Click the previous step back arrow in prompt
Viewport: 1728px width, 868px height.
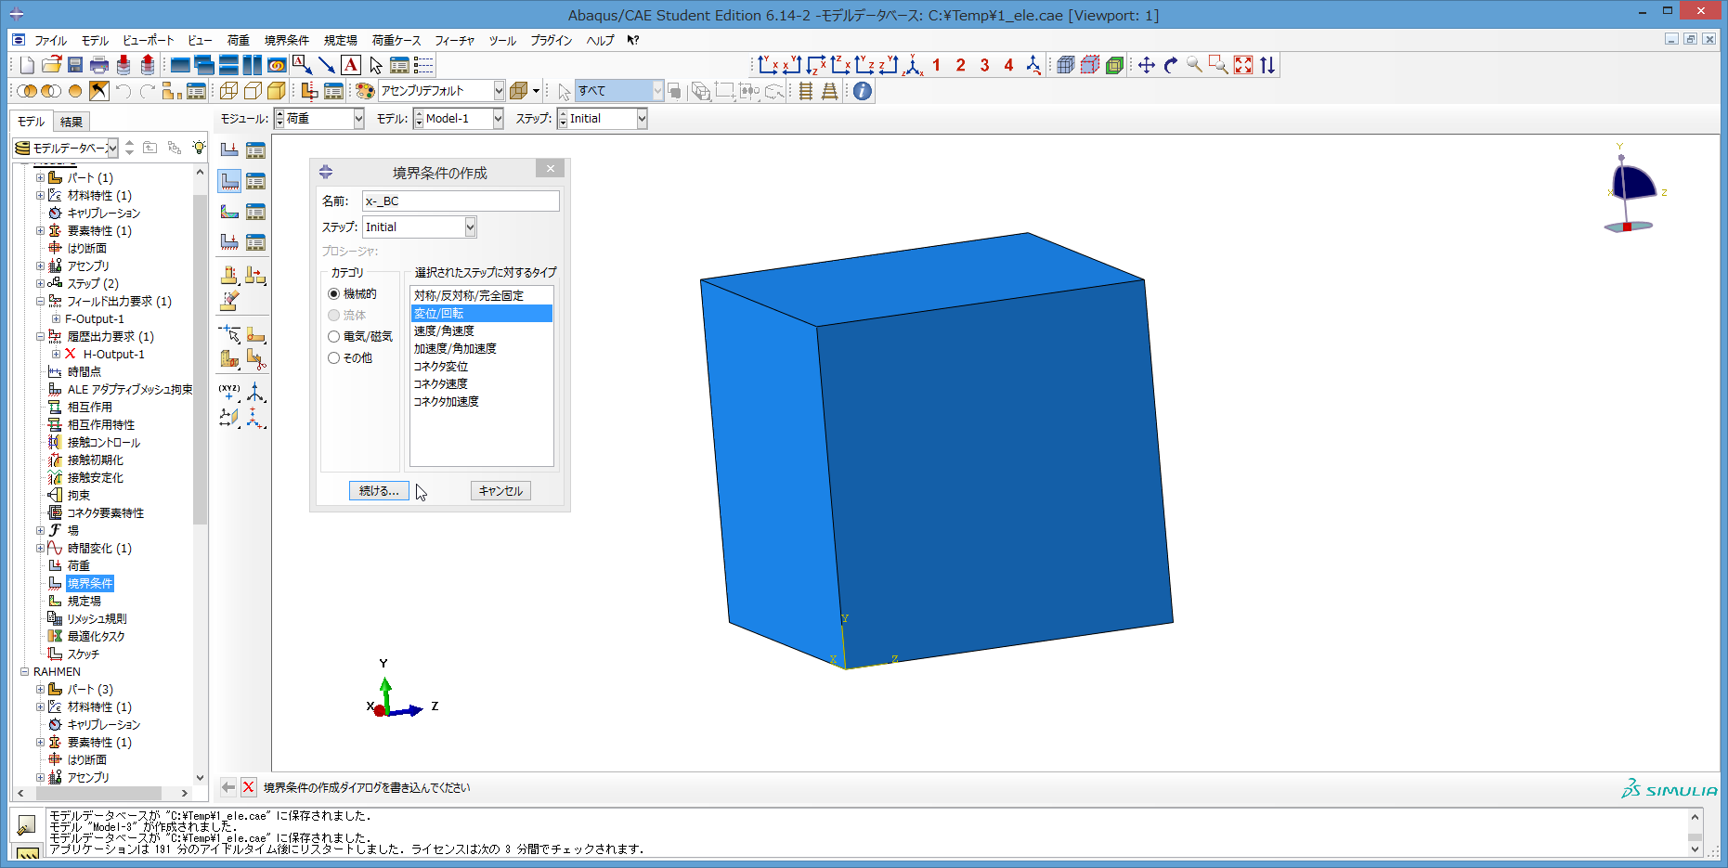point(227,787)
